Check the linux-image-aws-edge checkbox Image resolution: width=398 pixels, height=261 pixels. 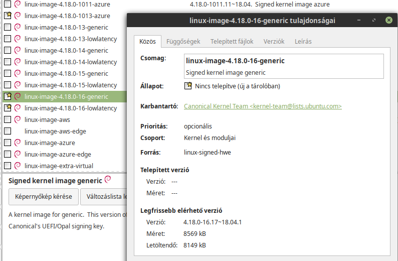8,131
